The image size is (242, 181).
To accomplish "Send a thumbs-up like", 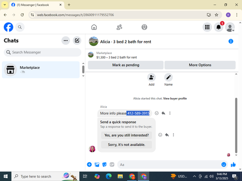I will (233, 165).
